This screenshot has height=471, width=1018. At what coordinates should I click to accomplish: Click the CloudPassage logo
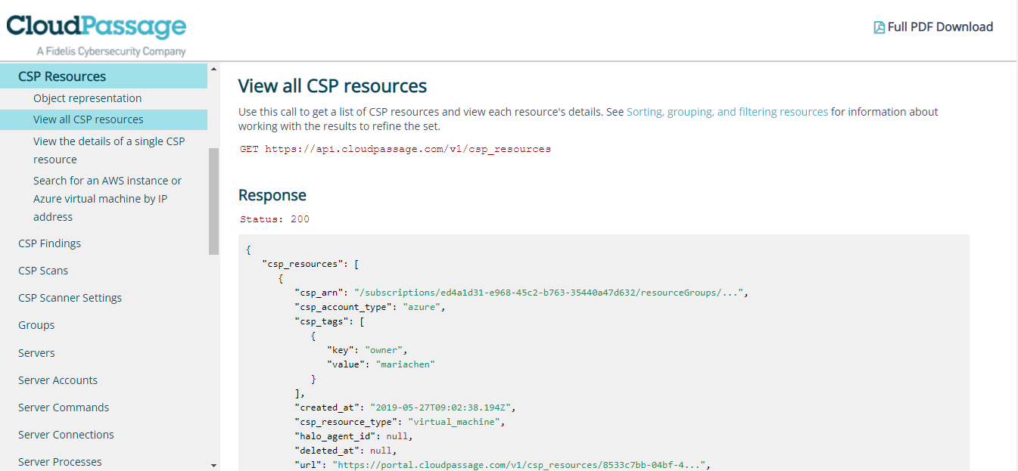[96, 34]
